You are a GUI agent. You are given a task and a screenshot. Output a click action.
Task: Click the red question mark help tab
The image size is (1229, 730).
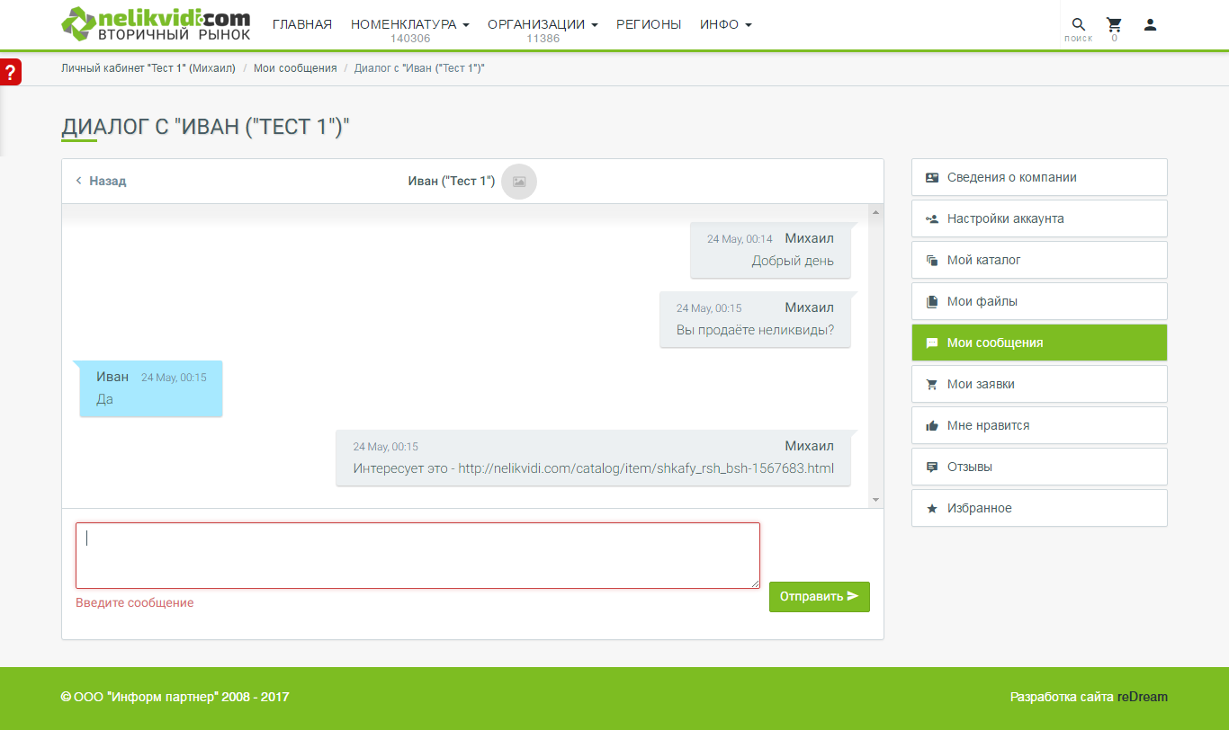coord(10,73)
